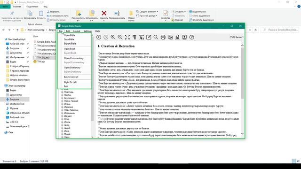Click the book tree down scroll arrow
The height and width of the screenshot is (169, 301).
point(92,137)
